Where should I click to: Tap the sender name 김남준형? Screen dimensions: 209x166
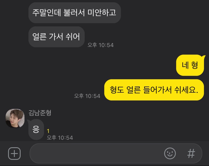(x=40, y=113)
